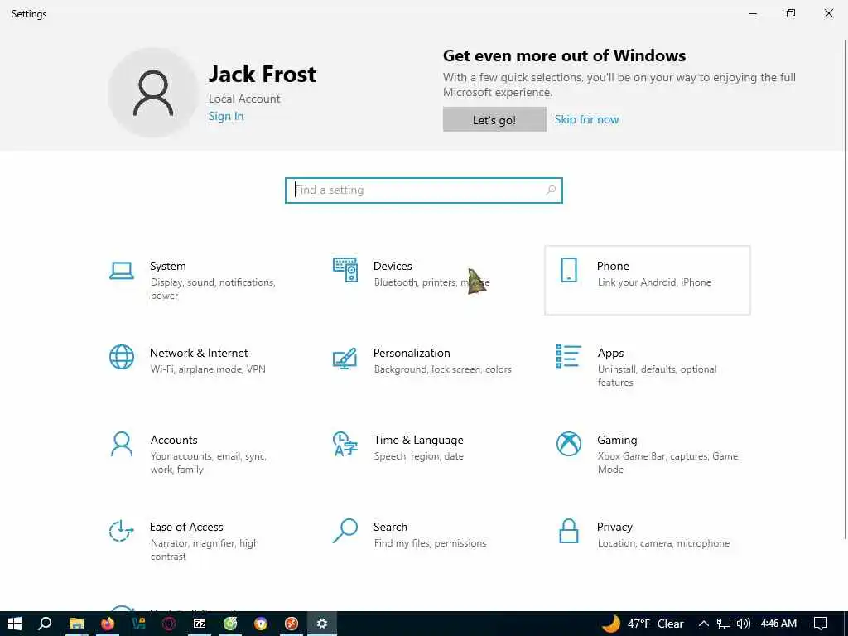Click the 'Personalization' category title

(412, 353)
